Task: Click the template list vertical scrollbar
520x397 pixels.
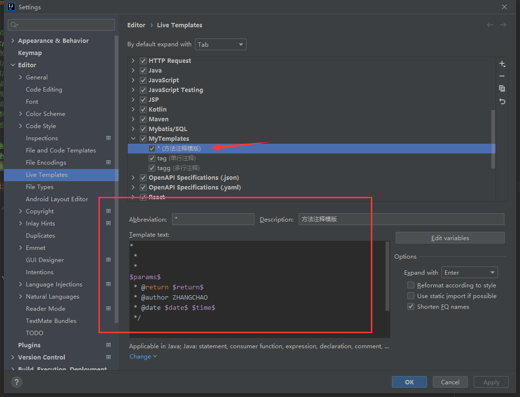Action: pyautogui.click(x=493, y=139)
